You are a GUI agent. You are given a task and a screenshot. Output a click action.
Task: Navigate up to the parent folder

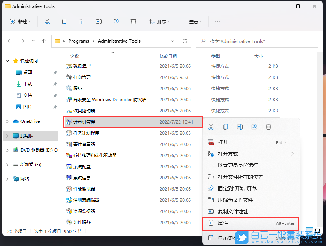(43, 41)
